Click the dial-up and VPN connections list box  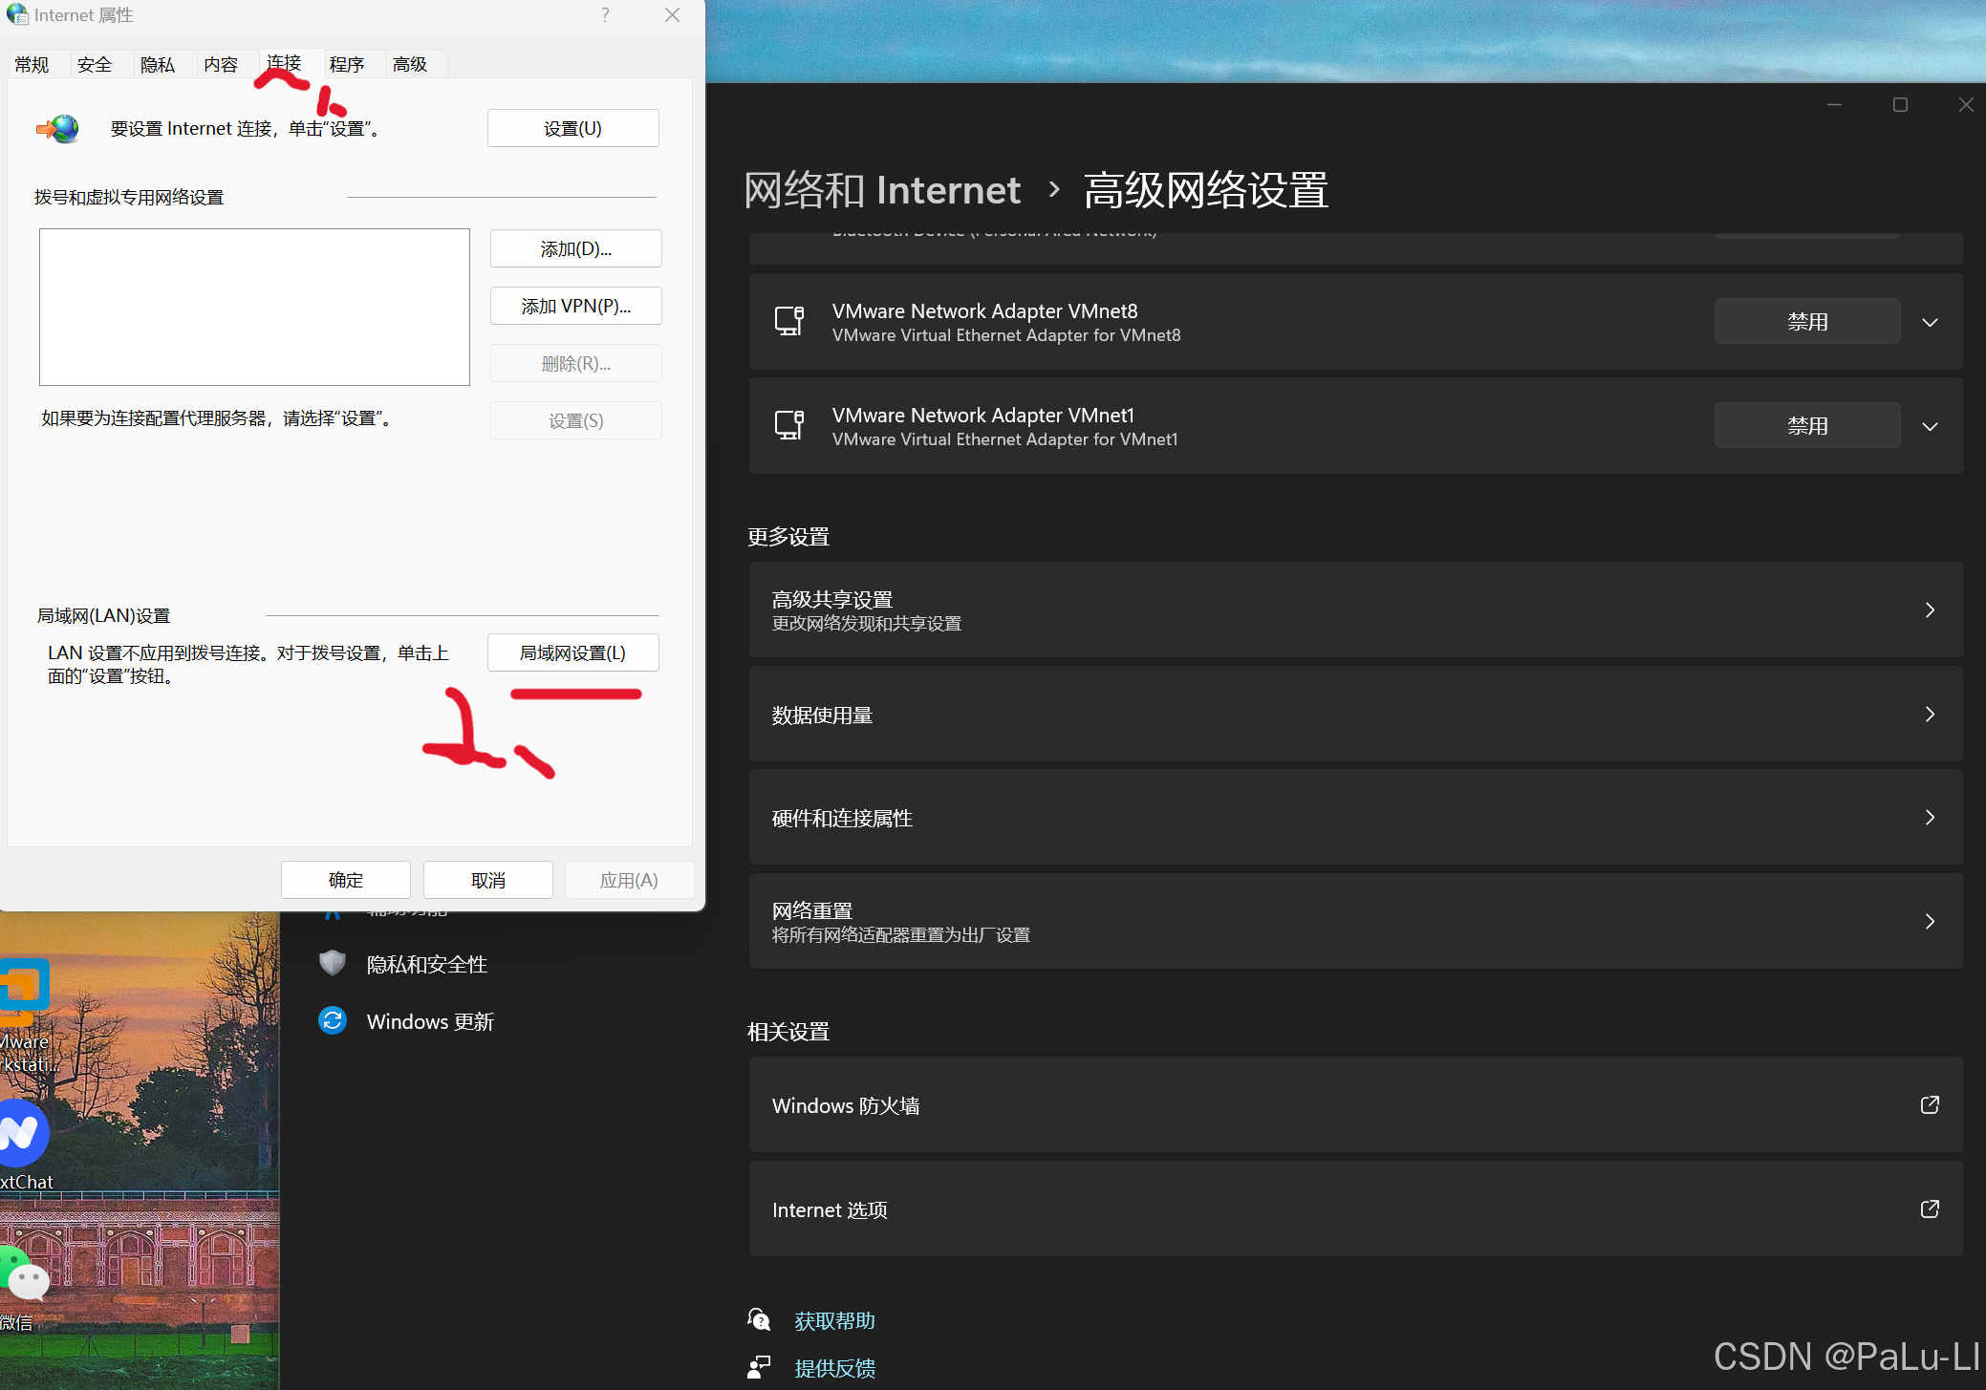[x=254, y=307]
